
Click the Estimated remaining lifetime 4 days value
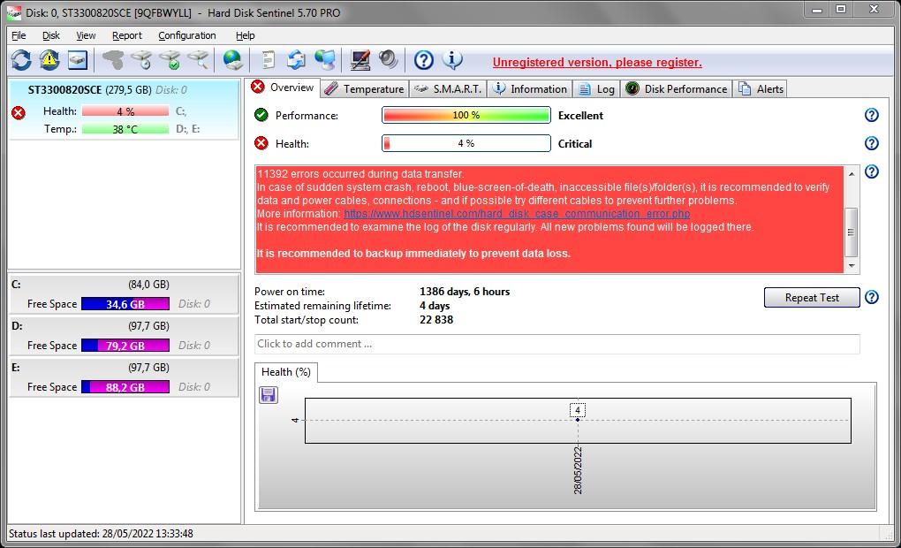[x=435, y=306]
